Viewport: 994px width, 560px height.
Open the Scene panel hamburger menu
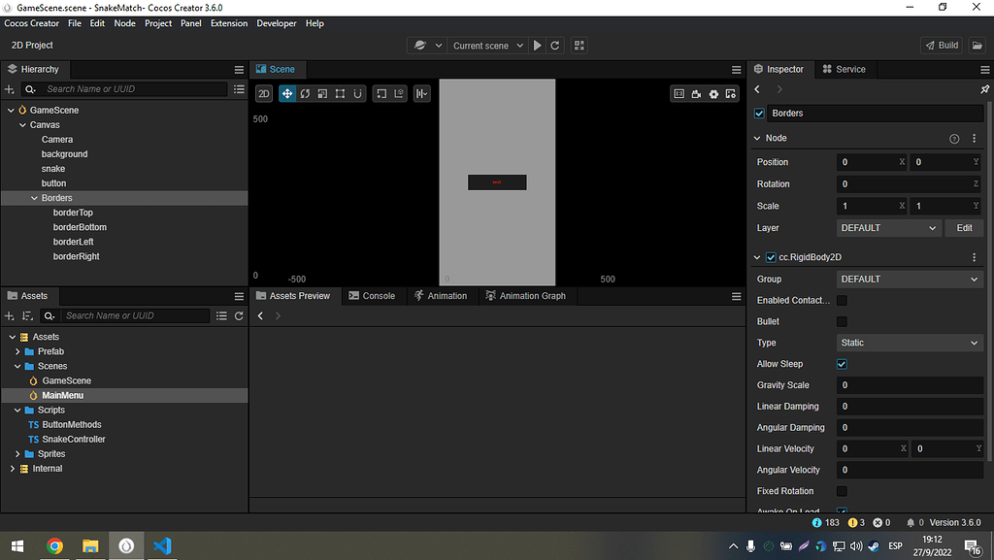pyautogui.click(x=736, y=70)
